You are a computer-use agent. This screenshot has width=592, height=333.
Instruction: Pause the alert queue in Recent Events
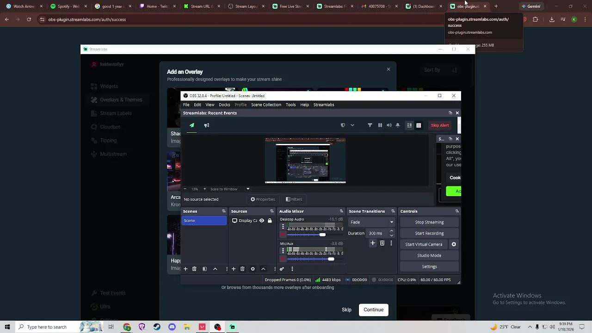tap(380, 125)
